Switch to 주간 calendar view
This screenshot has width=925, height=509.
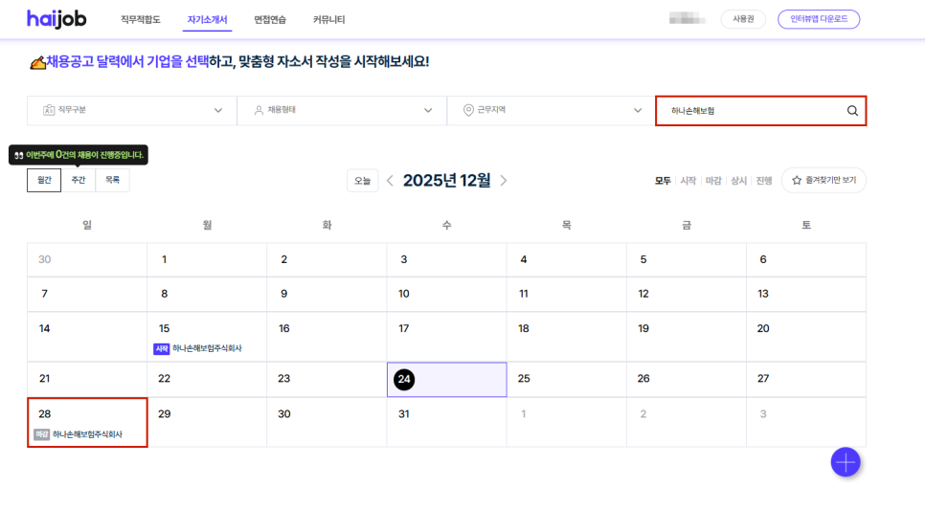(79, 180)
